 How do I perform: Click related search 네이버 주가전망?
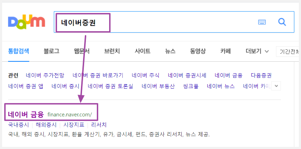(x=45, y=76)
